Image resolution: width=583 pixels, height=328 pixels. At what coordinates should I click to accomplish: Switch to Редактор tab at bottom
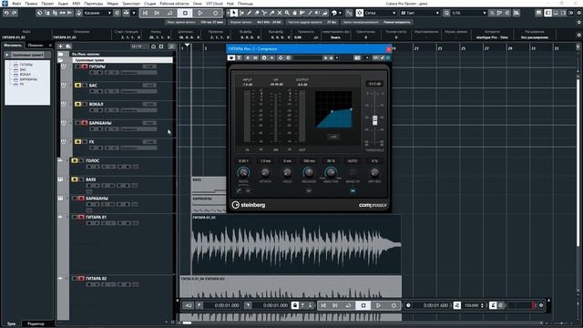(x=36, y=324)
